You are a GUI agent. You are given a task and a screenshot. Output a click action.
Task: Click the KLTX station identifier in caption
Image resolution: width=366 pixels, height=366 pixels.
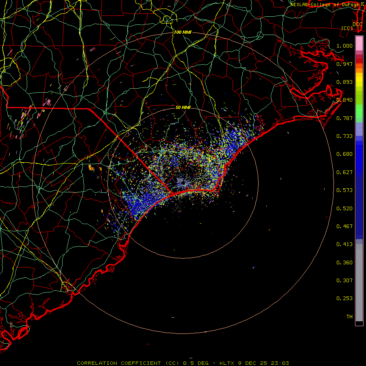click(x=227, y=363)
